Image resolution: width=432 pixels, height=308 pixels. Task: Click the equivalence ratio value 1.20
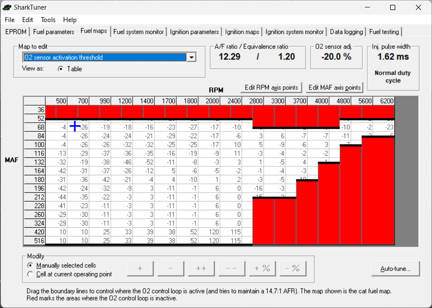287,57
